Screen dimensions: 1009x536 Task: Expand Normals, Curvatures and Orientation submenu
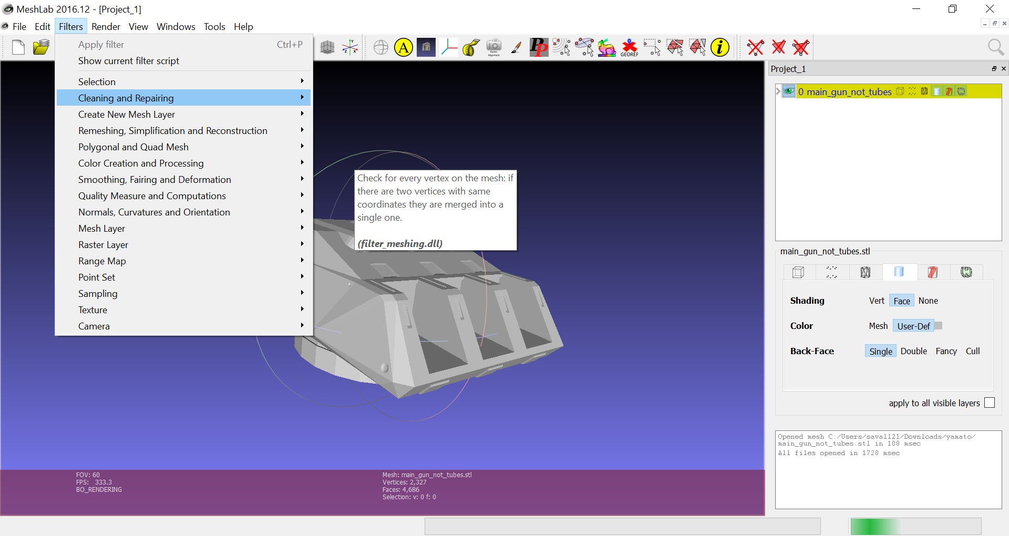coord(183,212)
